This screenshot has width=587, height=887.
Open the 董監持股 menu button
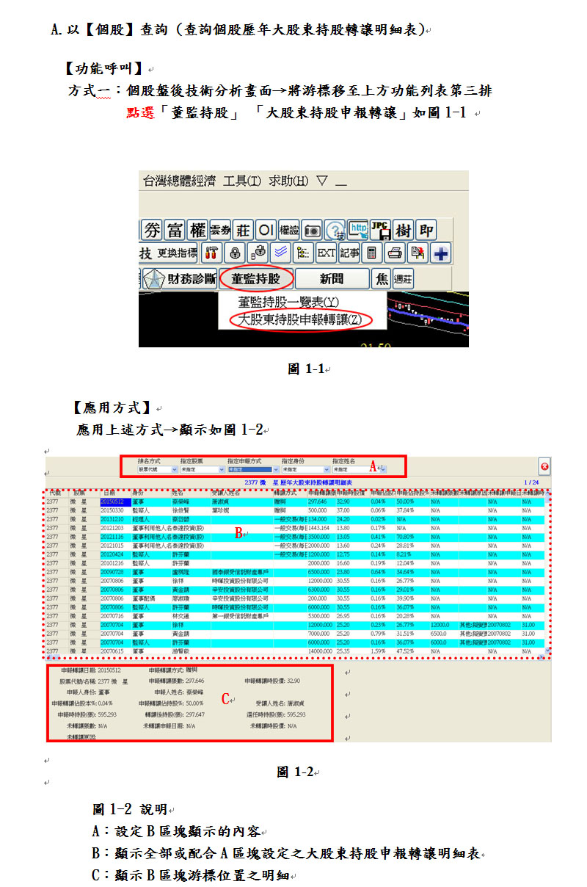point(255,279)
